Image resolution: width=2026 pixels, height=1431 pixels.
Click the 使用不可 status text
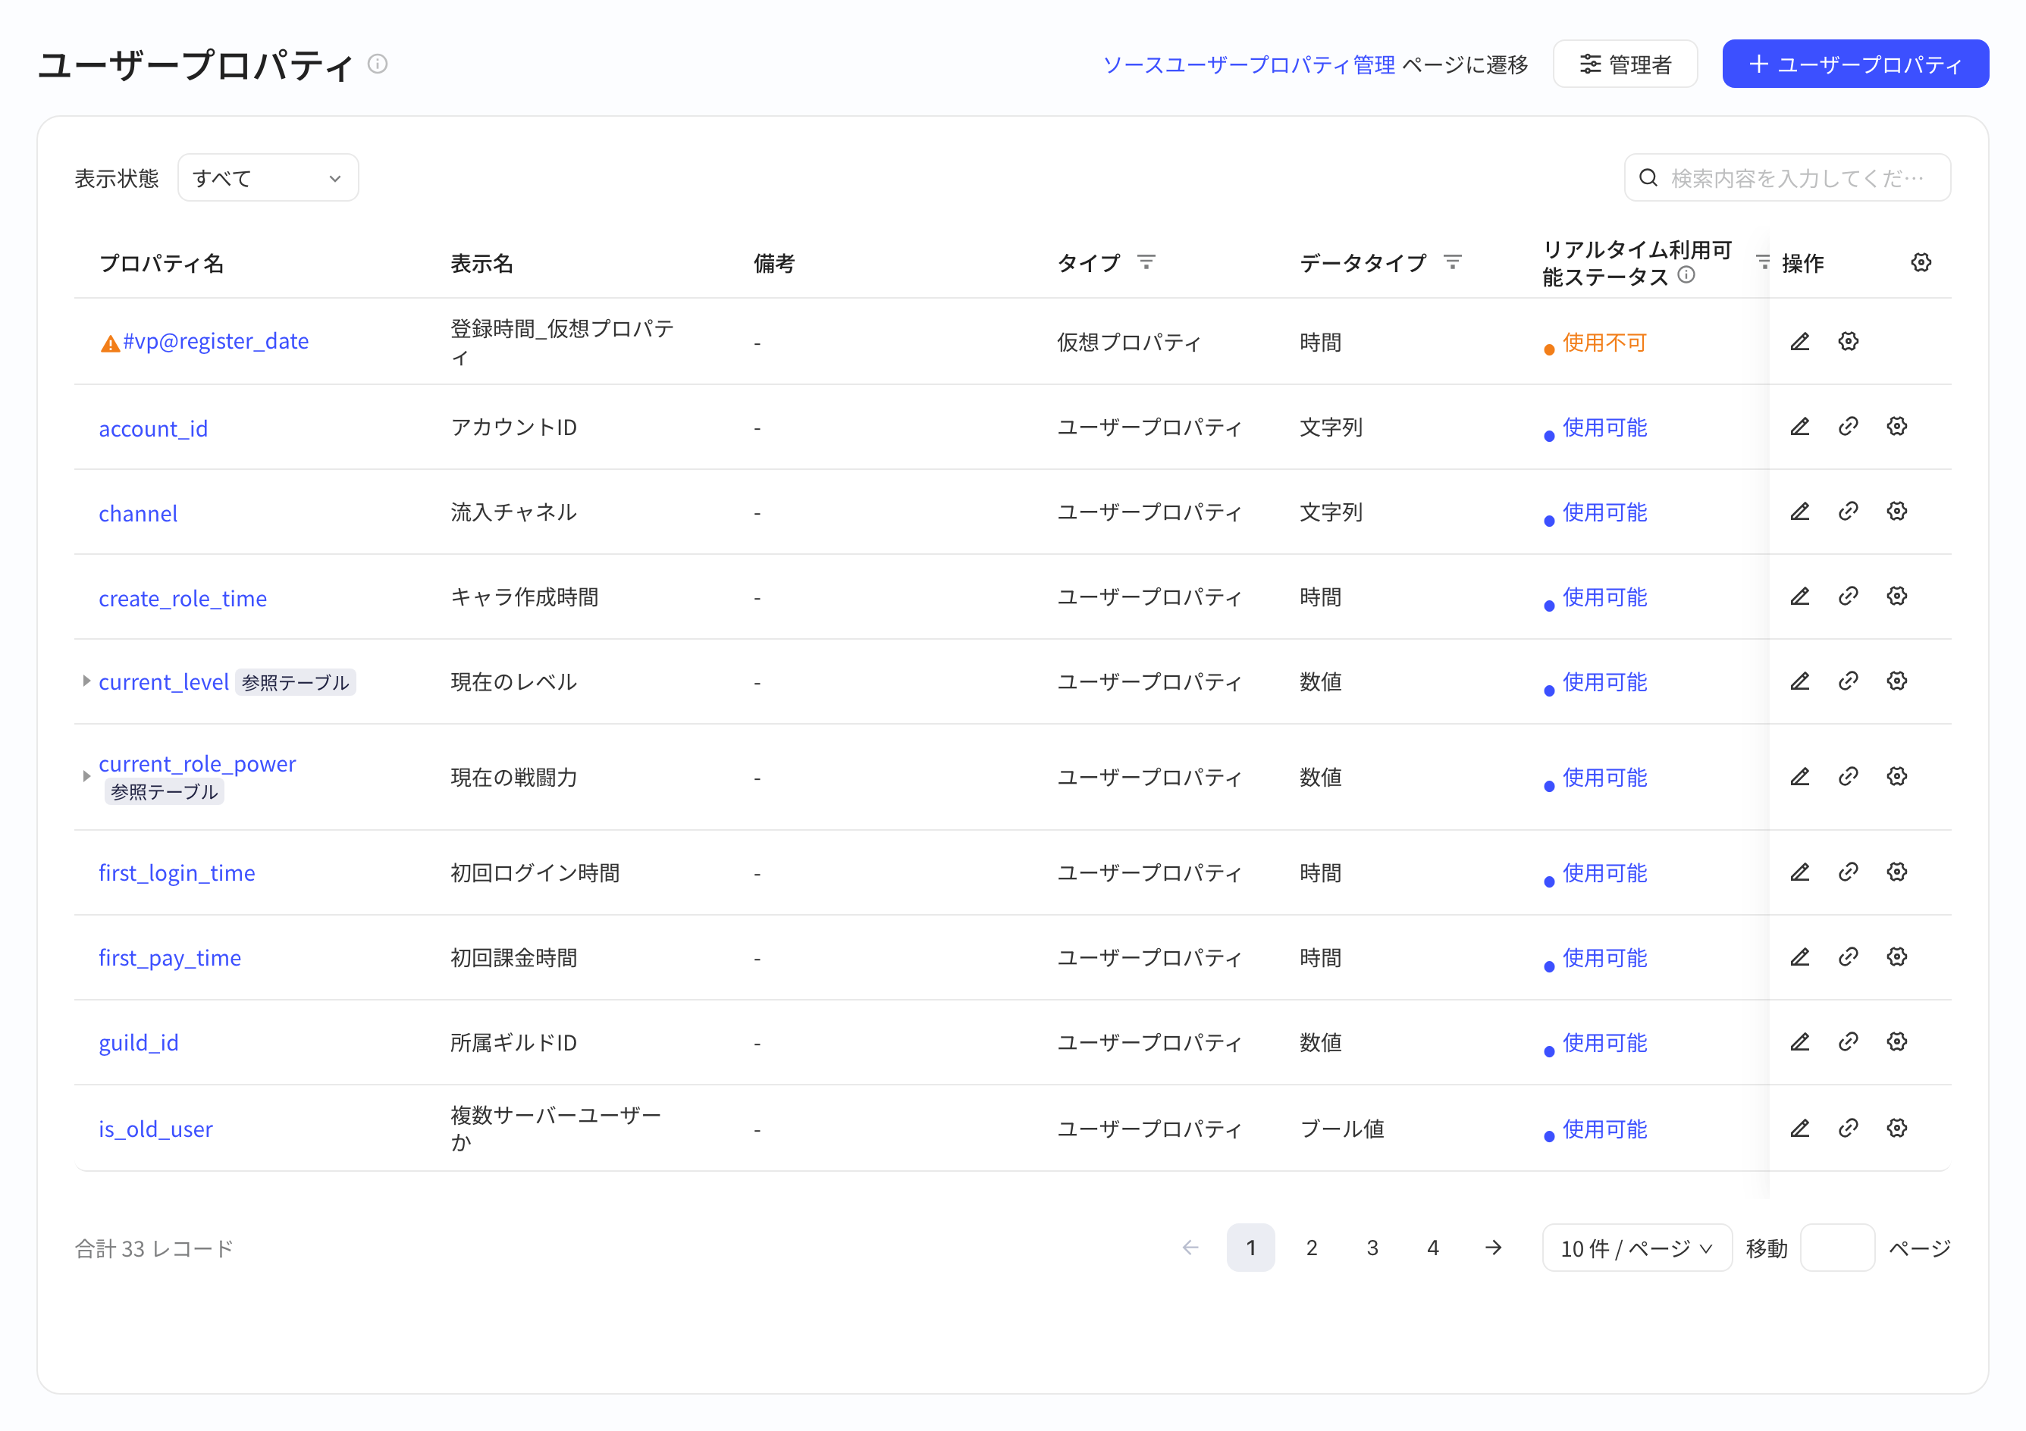click(x=1604, y=343)
